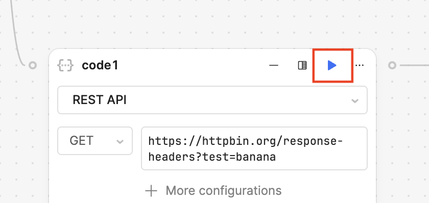The height and width of the screenshot is (203, 429).
Task: Click blank header area right of code1 title
Action: click(x=192, y=65)
